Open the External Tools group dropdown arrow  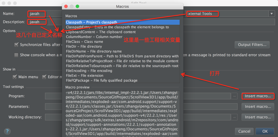click(x=271, y=14)
